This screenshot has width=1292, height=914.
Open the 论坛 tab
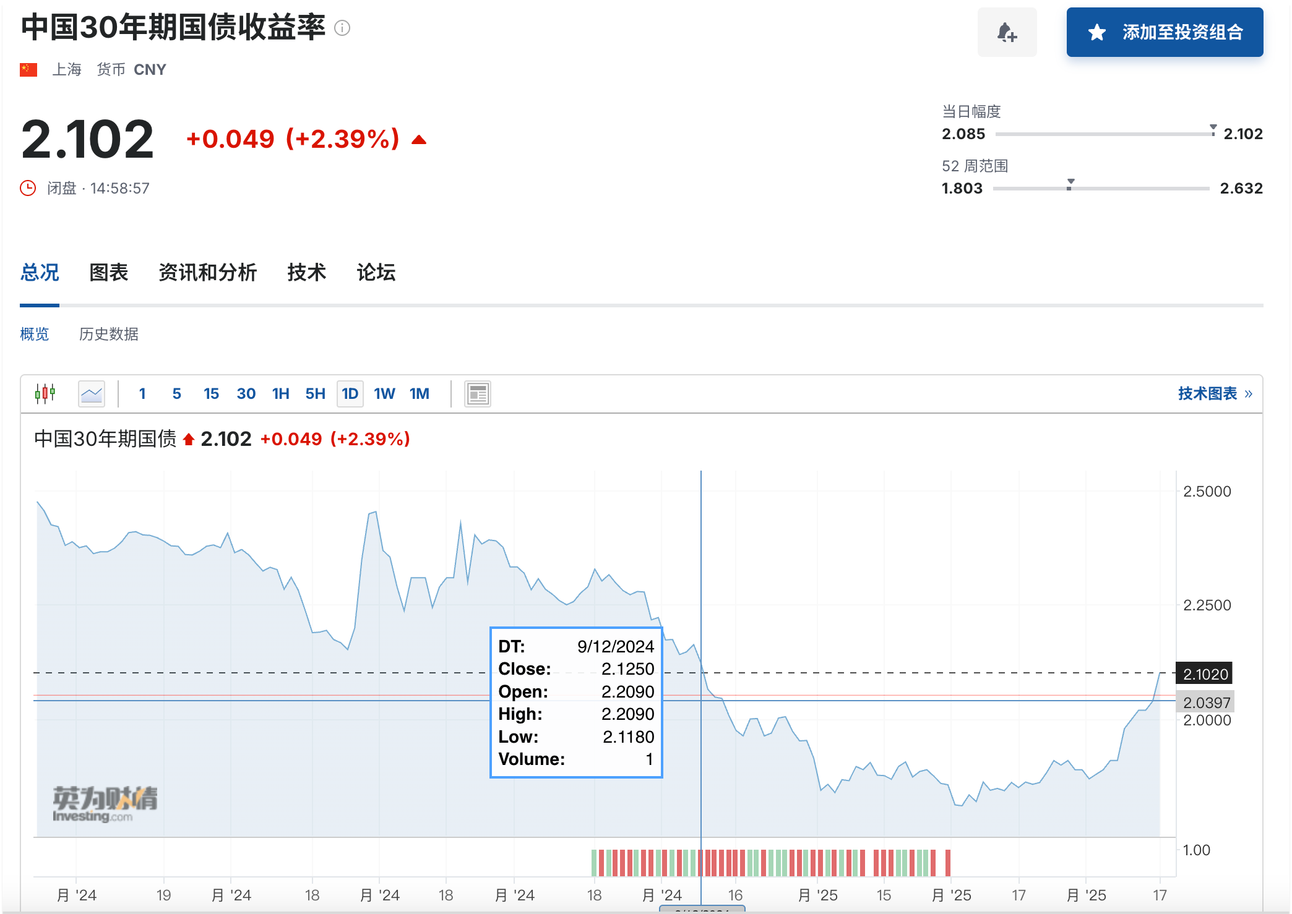(376, 272)
